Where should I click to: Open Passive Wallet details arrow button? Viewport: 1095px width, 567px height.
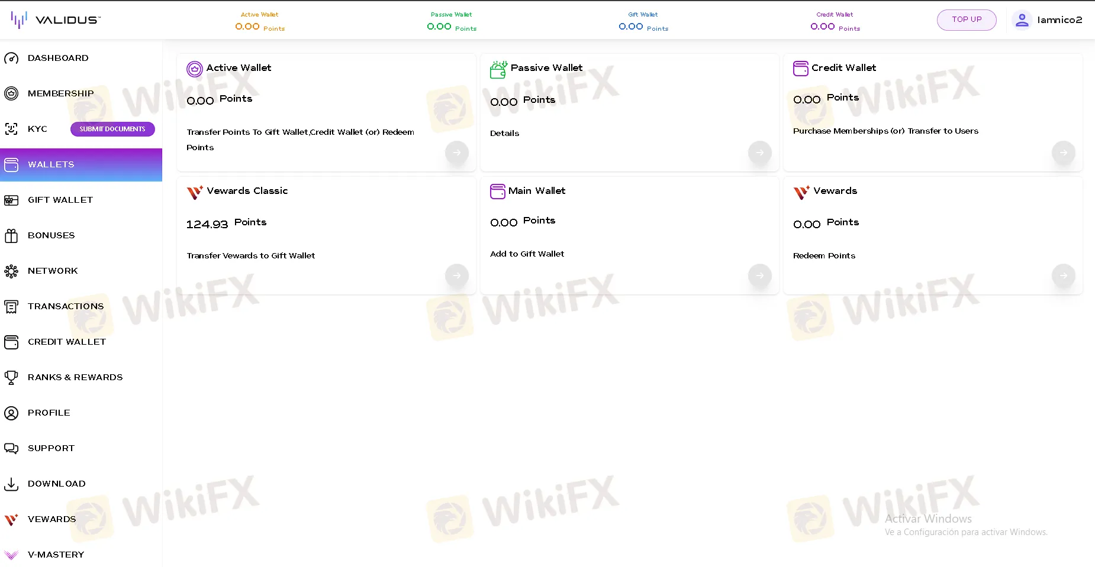[x=760, y=153]
